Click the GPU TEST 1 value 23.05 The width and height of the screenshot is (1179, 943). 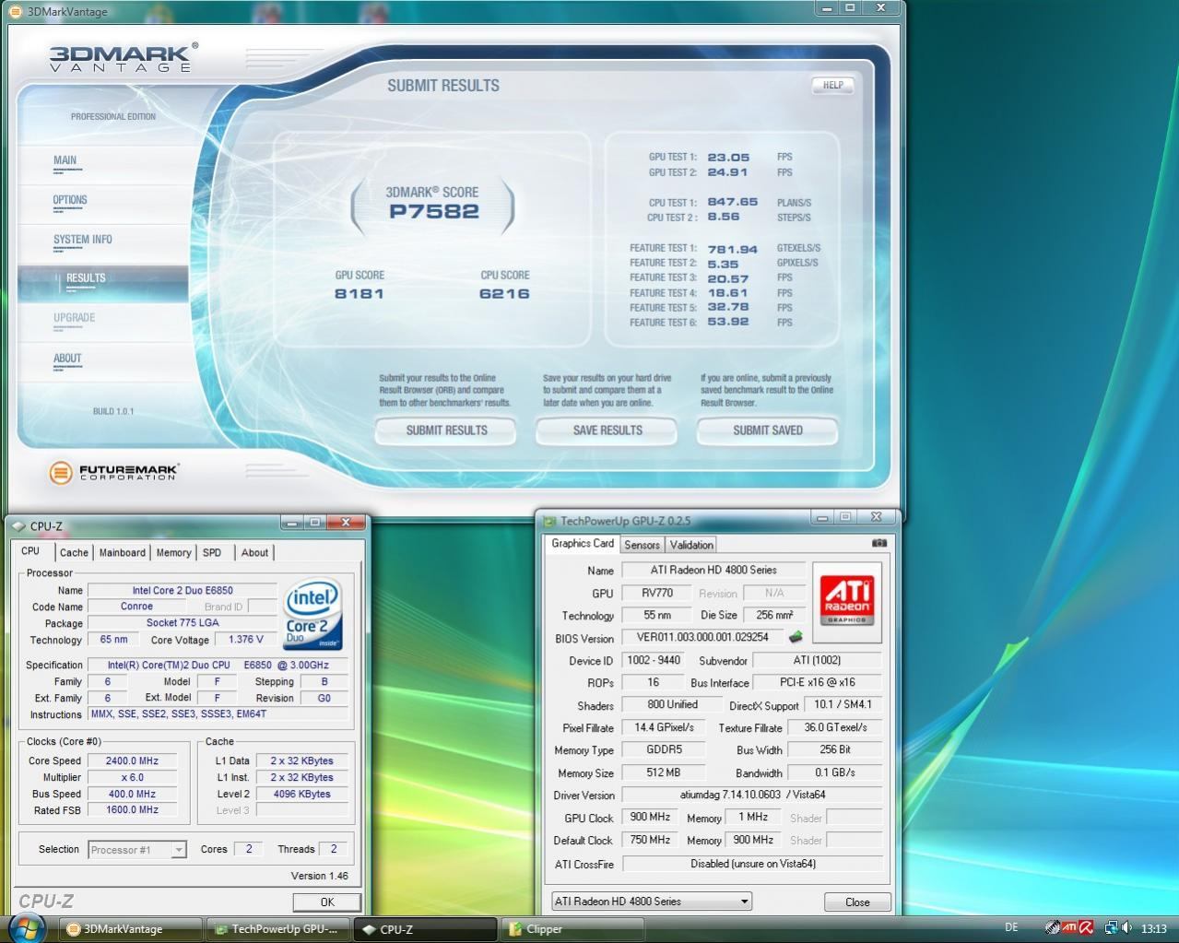point(728,158)
